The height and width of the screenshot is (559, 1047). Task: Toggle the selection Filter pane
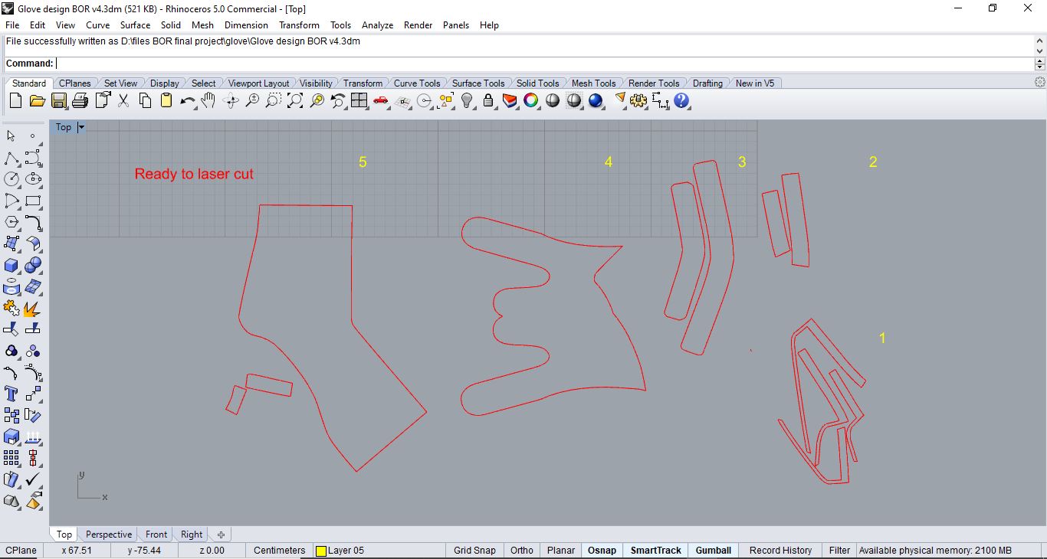tap(839, 551)
